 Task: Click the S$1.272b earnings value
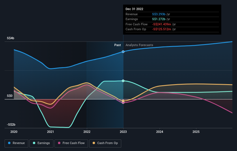point(159,19)
